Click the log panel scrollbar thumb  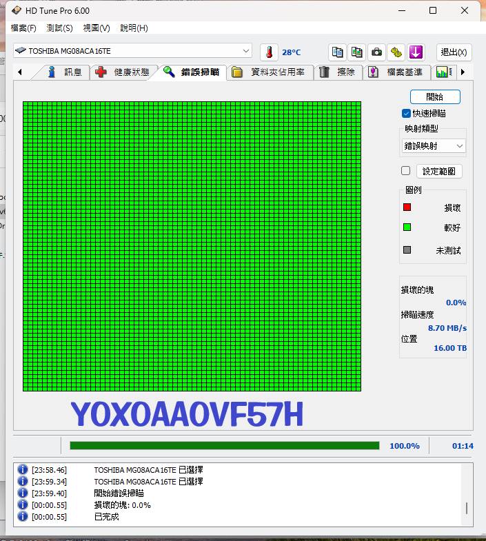pyautogui.click(x=467, y=508)
